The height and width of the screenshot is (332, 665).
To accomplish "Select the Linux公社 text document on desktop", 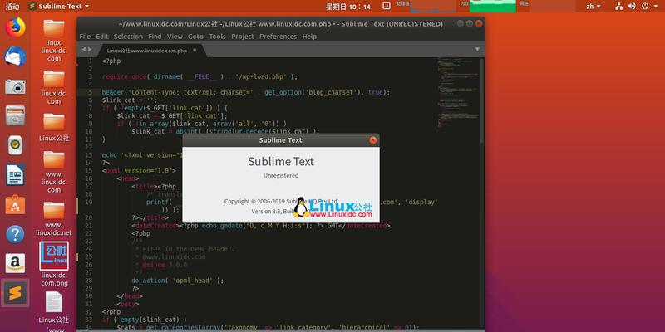I will click(x=54, y=312).
